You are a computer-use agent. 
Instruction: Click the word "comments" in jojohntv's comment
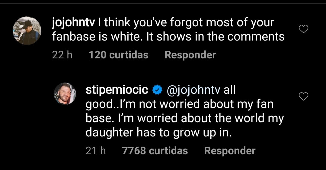pyautogui.click(x=256, y=37)
